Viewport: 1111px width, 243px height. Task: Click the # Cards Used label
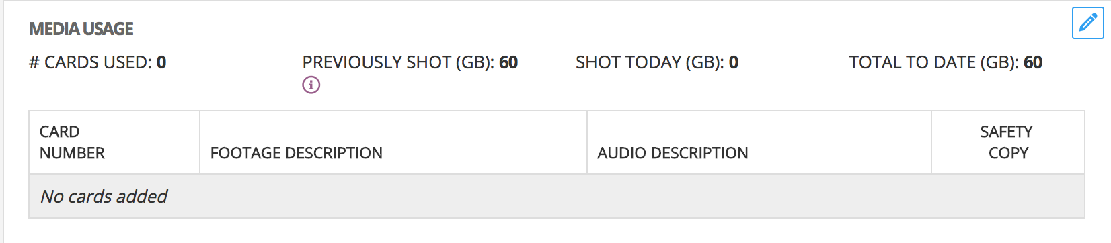(91, 62)
